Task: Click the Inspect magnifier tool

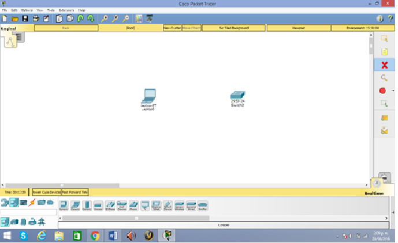Action: tap(384, 78)
